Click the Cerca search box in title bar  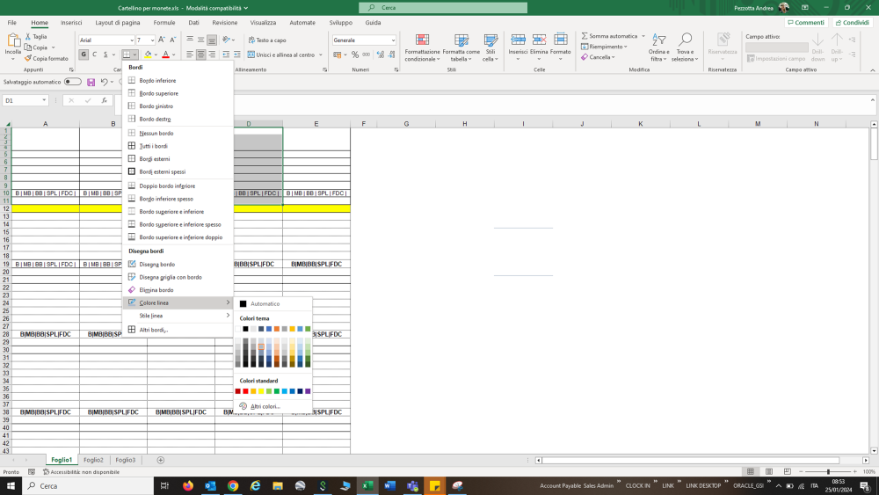[x=443, y=8]
